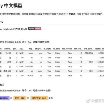Click the has_vector True value in the case:dec row
104x104 pixels.
[x=70, y=67]
